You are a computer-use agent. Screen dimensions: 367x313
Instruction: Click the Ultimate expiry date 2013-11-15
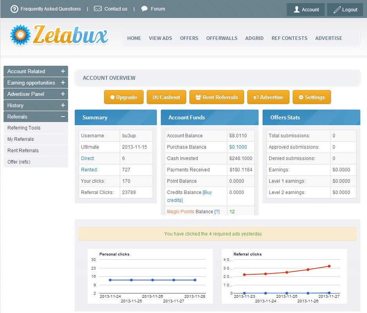(135, 147)
